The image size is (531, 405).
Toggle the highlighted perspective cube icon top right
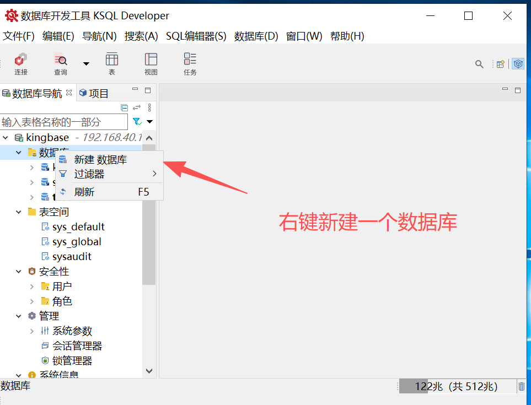pyautogui.click(x=518, y=63)
